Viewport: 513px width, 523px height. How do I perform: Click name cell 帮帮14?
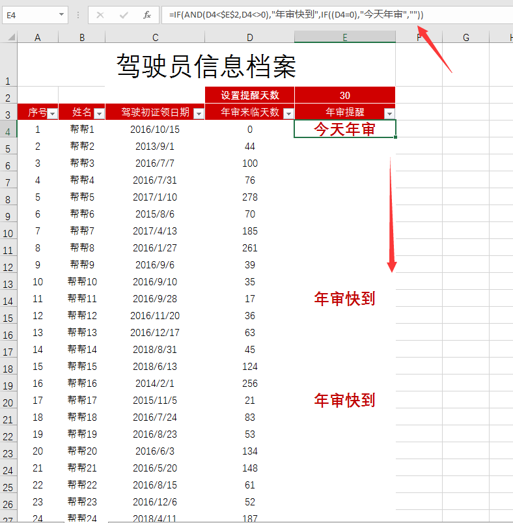(82, 349)
